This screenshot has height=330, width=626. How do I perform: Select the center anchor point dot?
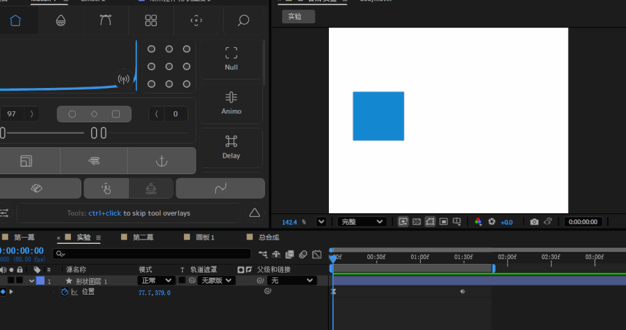coord(169,66)
